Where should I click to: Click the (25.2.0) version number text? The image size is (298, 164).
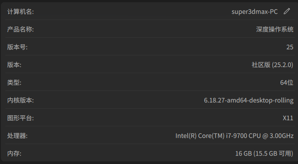282,65
